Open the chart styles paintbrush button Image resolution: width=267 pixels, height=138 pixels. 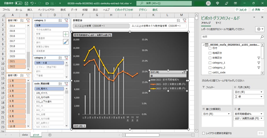tap(66, 42)
